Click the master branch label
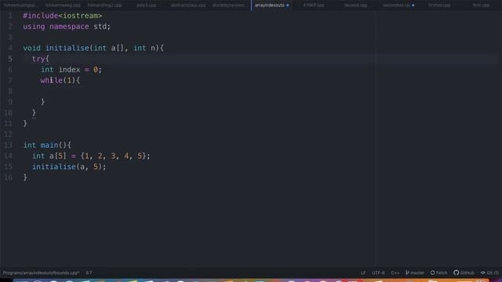Viewport: 502px width, 282px height. click(417, 273)
